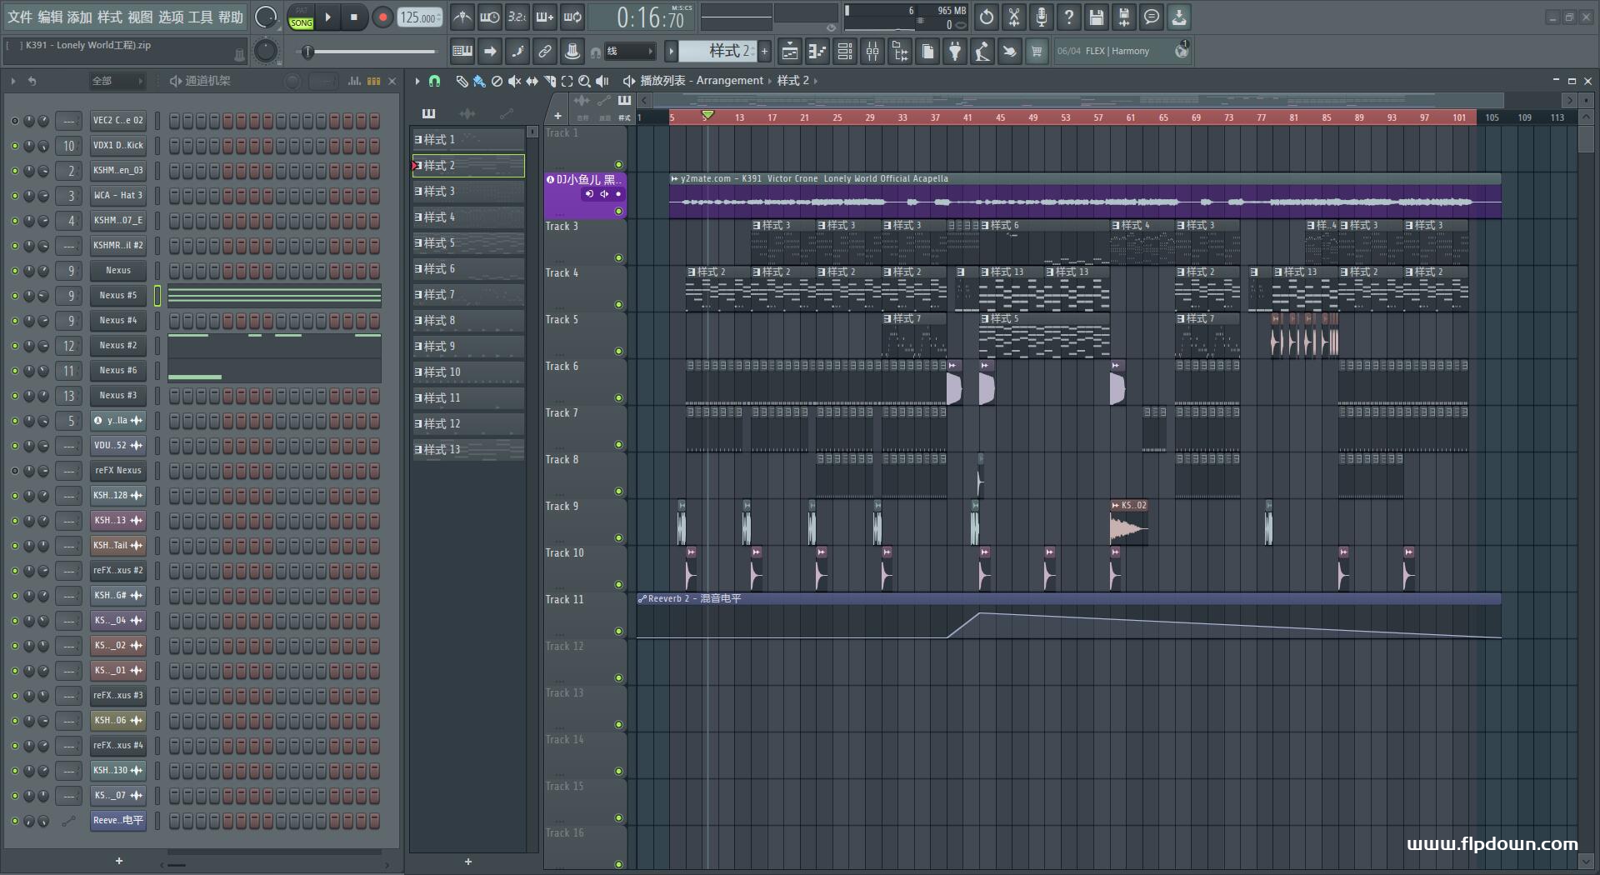Open the tempo tapper icon
This screenshot has width=1600, height=875.
click(982, 51)
